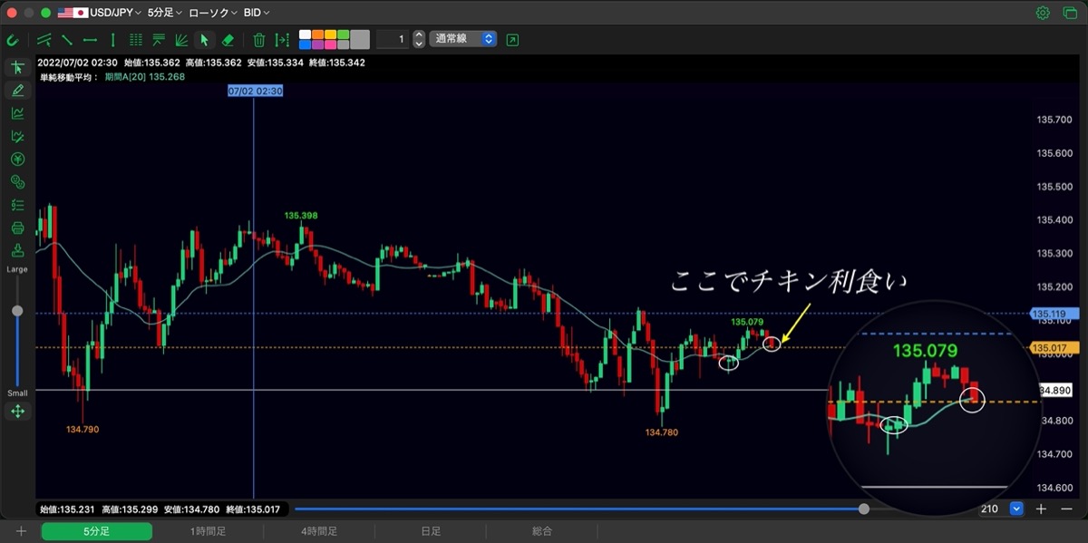This screenshot has height=543, width=1088.
Task: Add a new tab with plus button
Action: click(x=21, y=531)
